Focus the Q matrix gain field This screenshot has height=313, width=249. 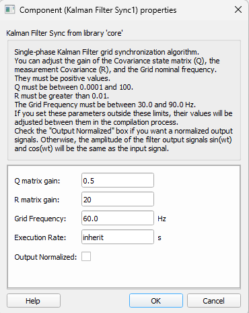tap(118, 180)
